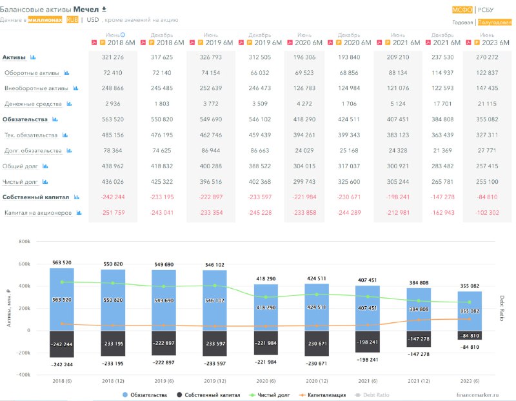516x401 pixels.
Task: Open the PDF report for Декабрь 2020 6M
Action: coord(330,43)
